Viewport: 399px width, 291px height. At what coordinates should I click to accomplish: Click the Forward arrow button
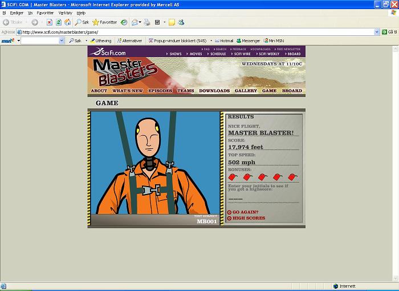[35, 22]
